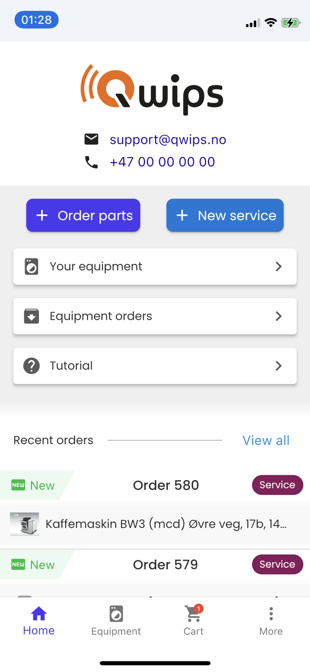This screenshot has width=310, height=672.
Task: Select the Home icon in bottom navigation
Action: (38, 614)
